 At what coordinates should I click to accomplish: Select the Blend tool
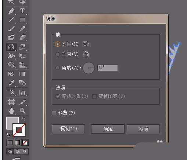pos(22,83)
